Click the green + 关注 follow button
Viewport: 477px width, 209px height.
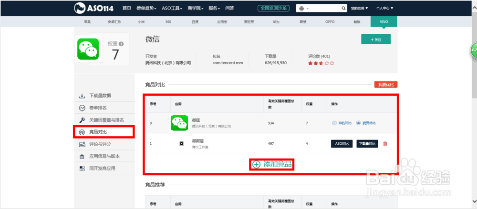(376, 39)
